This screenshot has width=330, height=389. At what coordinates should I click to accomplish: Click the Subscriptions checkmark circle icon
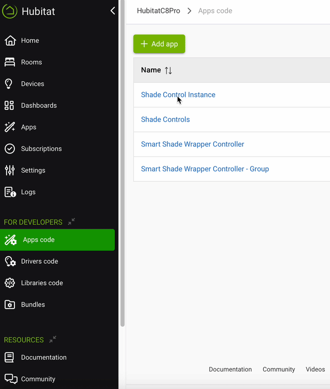[10, 148]
